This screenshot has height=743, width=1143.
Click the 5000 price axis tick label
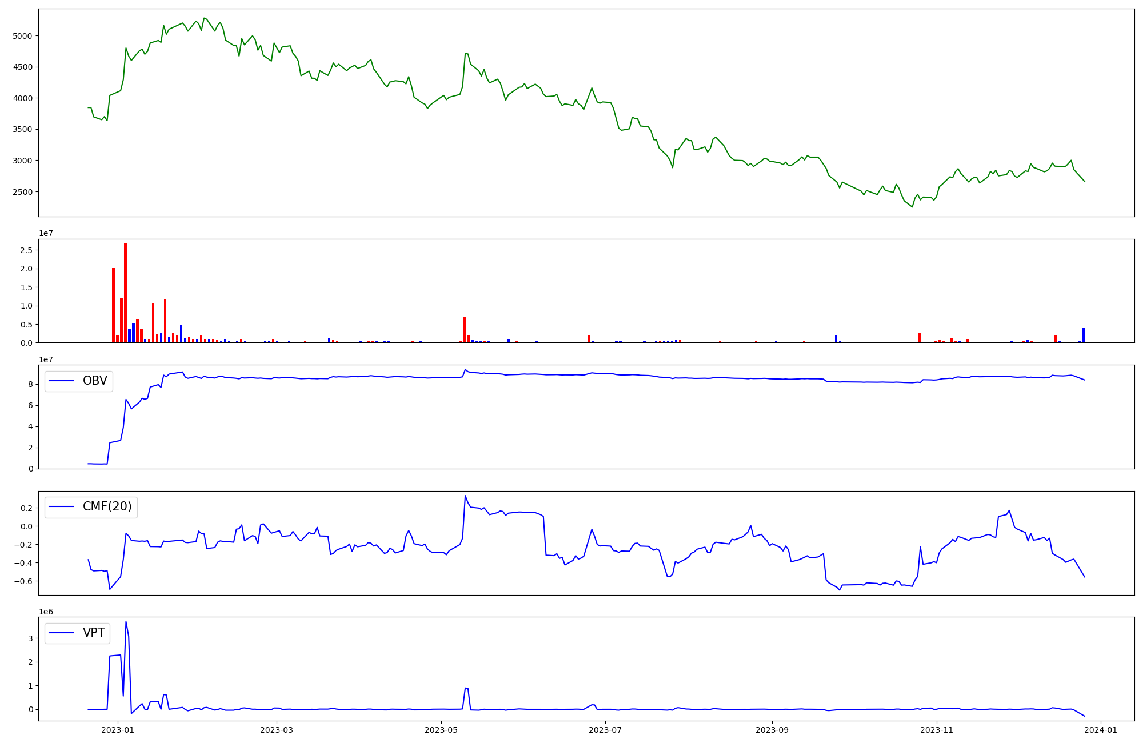[23, 36]
